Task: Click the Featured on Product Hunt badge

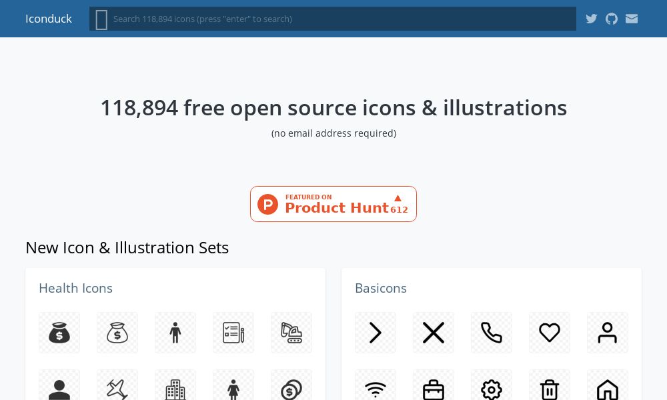Action: (333, 204)
